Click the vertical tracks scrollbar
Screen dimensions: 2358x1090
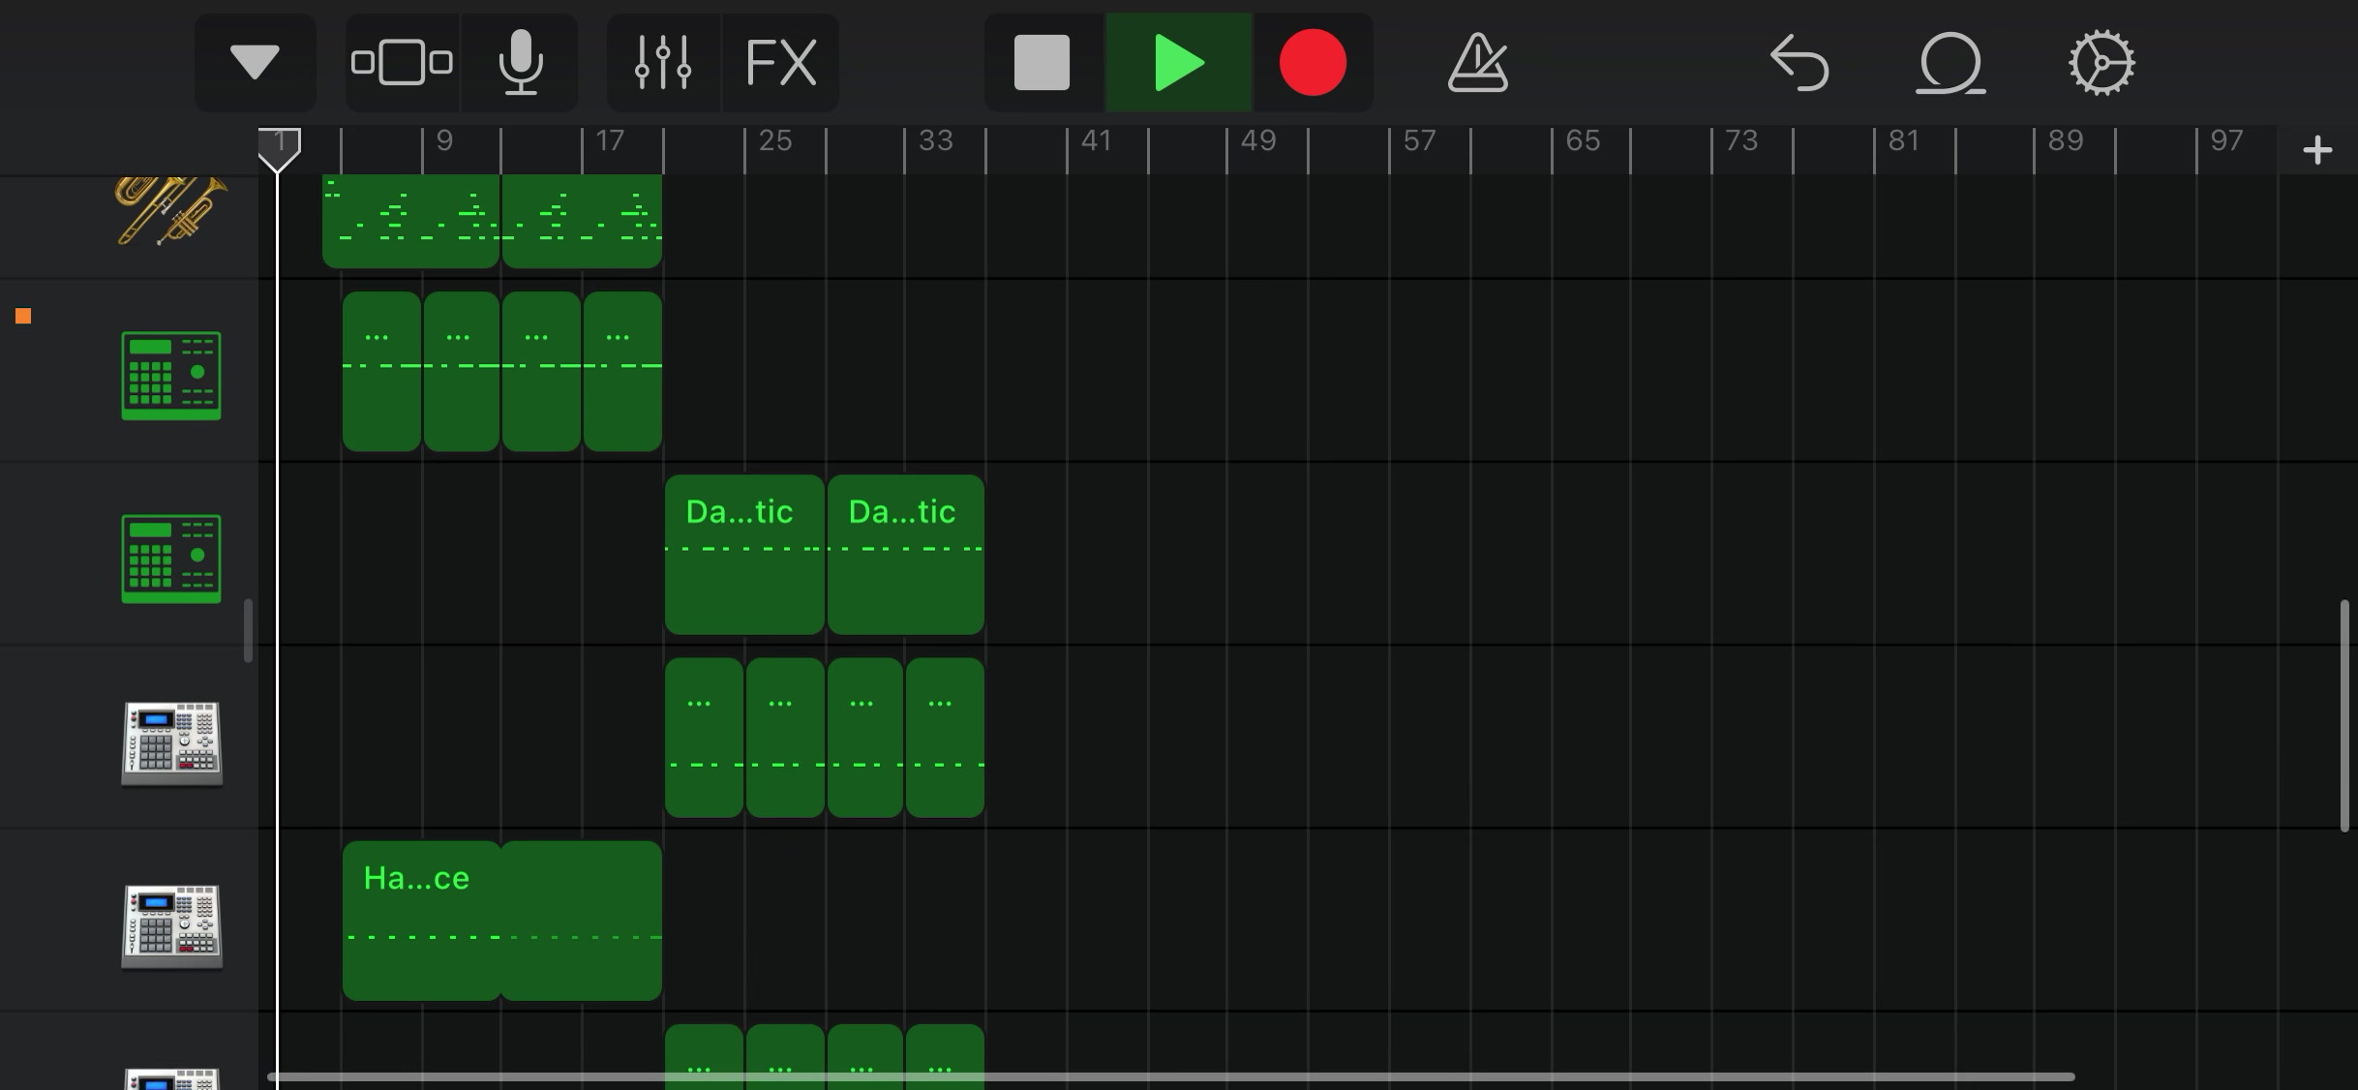(2344, 715)
